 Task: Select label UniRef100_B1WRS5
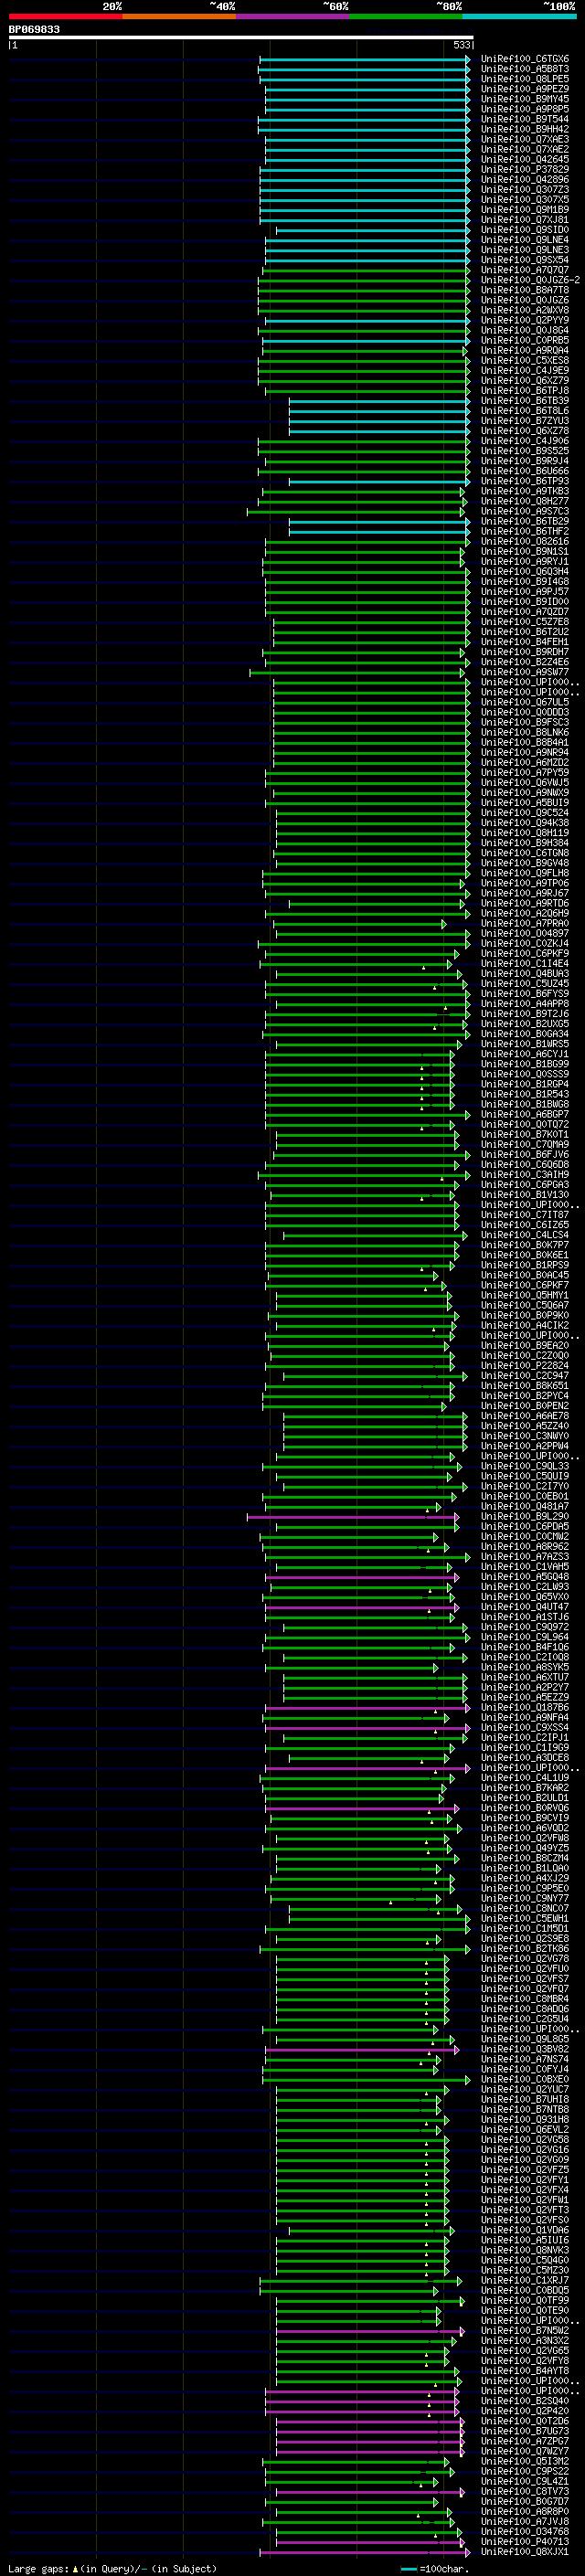525,1044
